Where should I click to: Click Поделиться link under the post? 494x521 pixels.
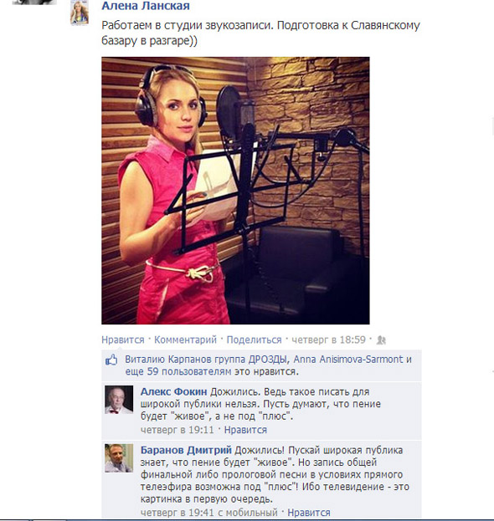click(255, 340)
